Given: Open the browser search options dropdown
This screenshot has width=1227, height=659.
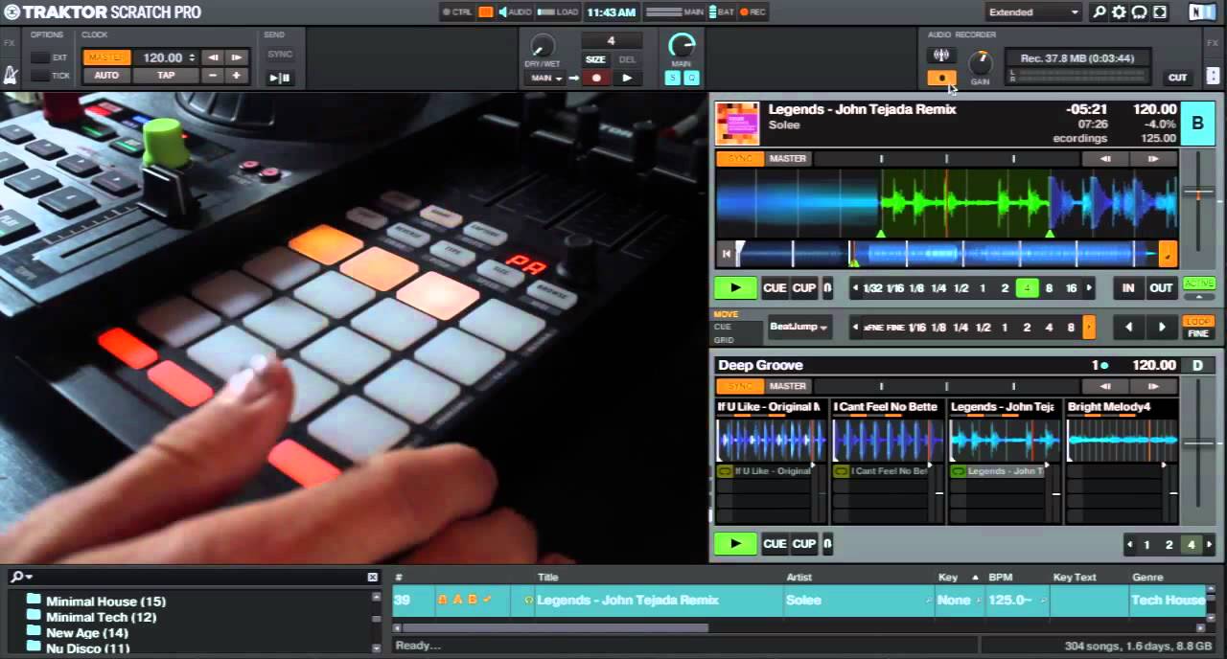Looking at the screenshot, I should tap(20, 577).
